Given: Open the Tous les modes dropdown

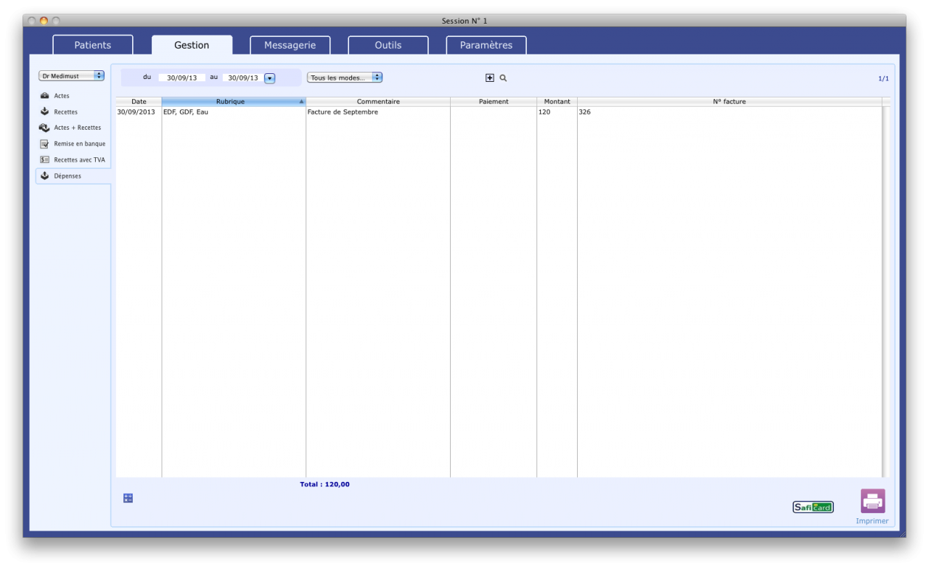Looking at the screenshot, I should 345,78.
